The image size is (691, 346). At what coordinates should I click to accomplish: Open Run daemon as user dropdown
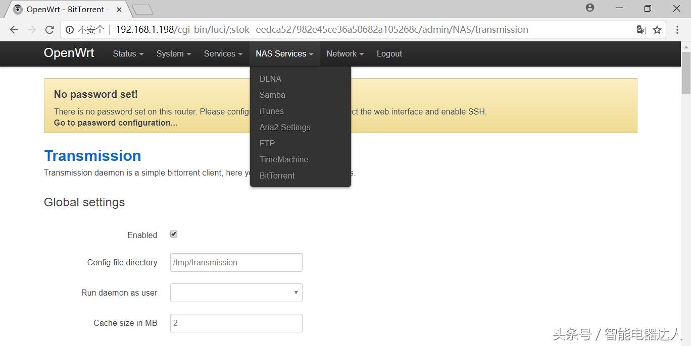tap(236, 293)
